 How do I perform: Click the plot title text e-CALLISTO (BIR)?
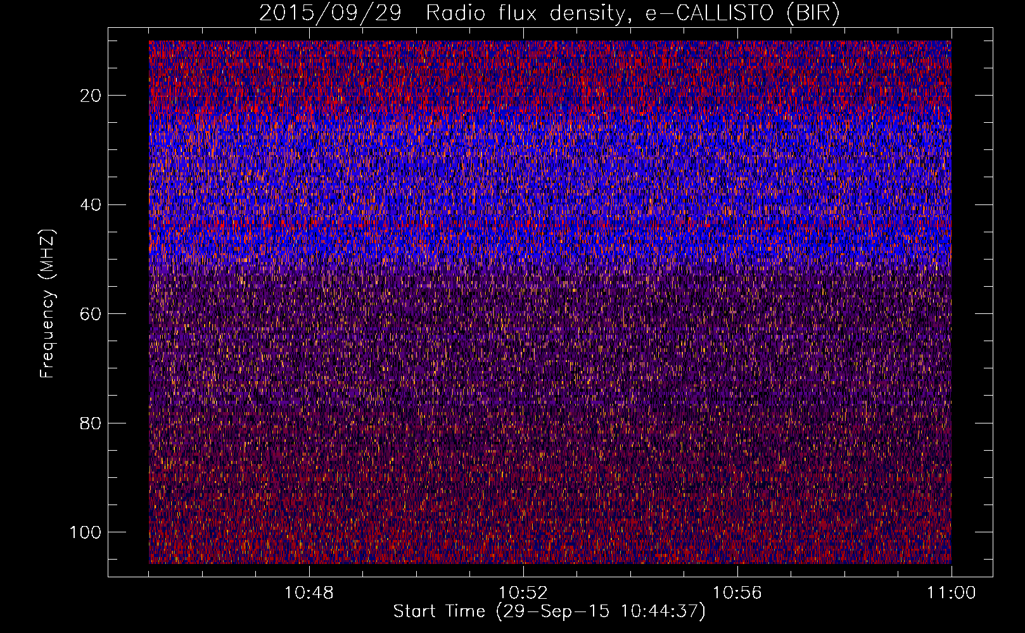coord(742,13)
